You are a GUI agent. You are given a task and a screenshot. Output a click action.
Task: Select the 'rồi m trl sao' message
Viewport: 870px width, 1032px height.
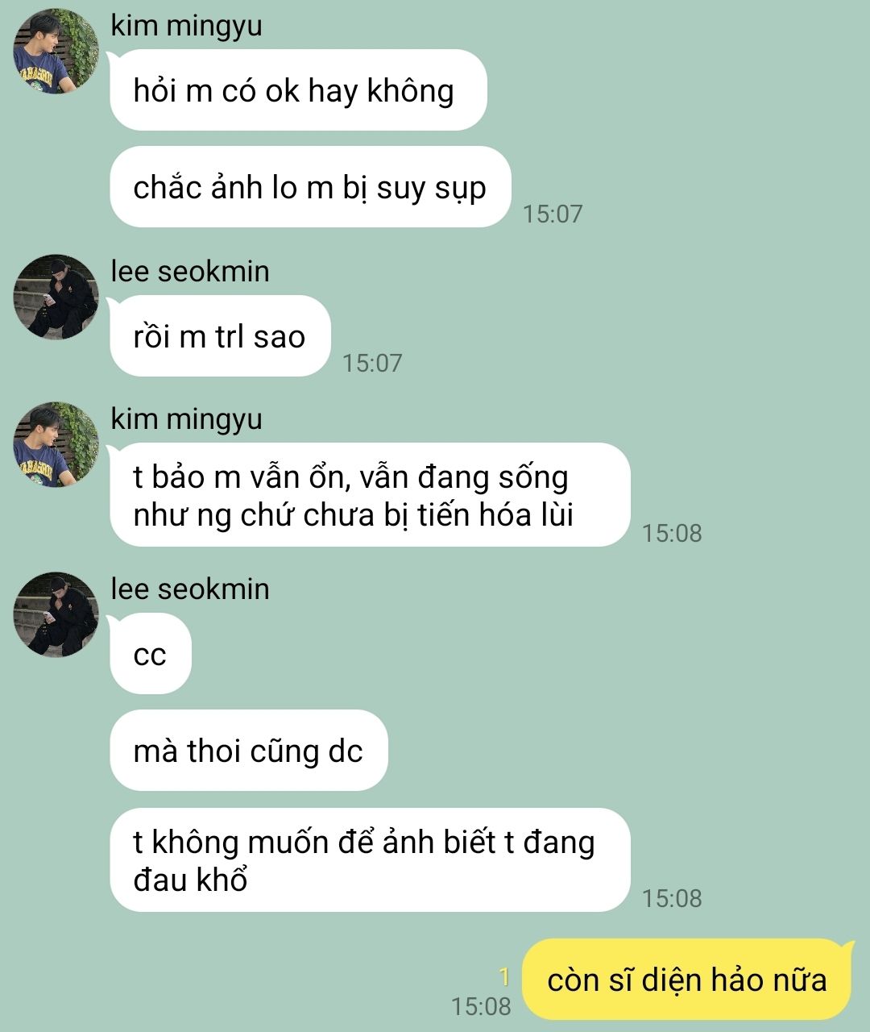pos(220,336)
